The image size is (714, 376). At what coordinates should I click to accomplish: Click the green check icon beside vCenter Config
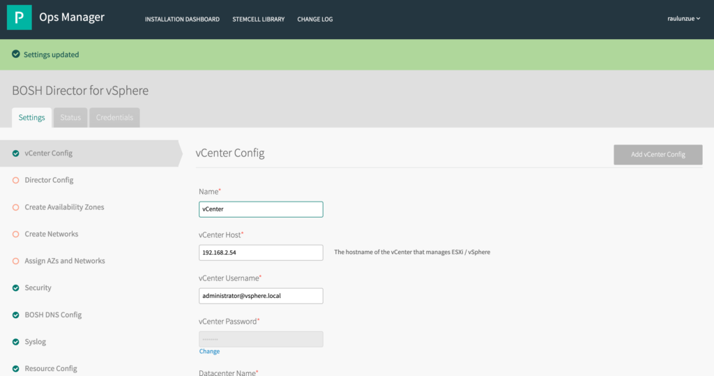point(16,153)
